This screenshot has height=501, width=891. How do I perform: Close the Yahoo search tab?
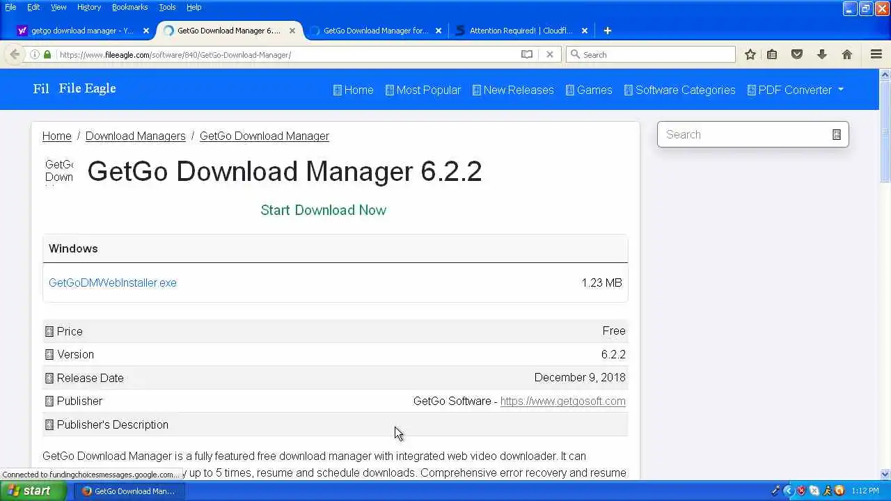(146, 31)
